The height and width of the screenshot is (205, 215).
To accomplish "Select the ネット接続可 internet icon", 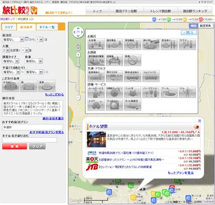I will 133,105.
